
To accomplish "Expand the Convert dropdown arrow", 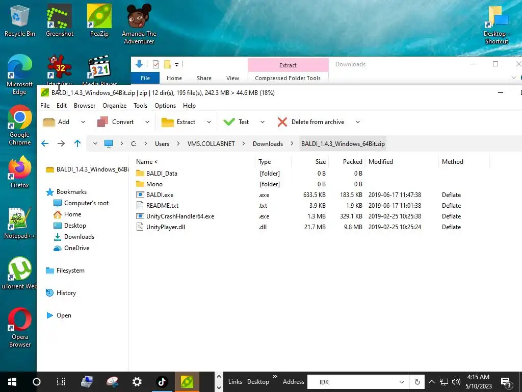I will (147, 122).
